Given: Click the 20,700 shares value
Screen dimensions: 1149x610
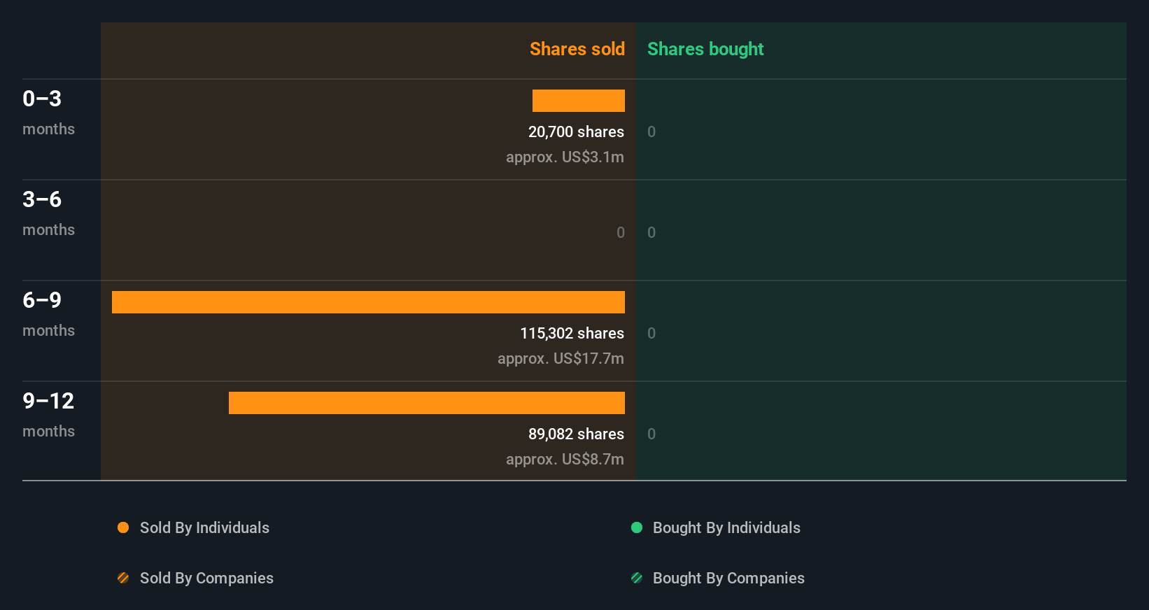Looking at the screenshot, I should tap(576, 132).
